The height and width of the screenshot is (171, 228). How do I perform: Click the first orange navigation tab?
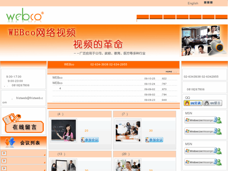tap(143, 17)
